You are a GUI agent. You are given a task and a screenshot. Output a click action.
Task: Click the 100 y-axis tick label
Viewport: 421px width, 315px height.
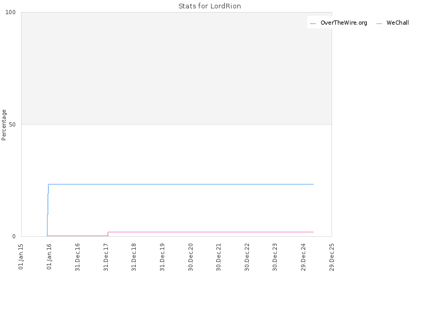(11, 12)
